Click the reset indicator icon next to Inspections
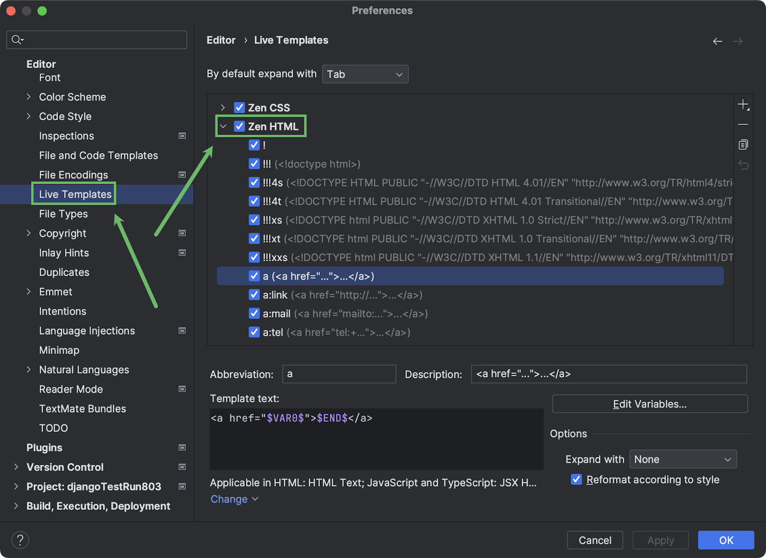The width and height of the screenshot is (766, 558). pyautogui.click(x=182, y=136)
